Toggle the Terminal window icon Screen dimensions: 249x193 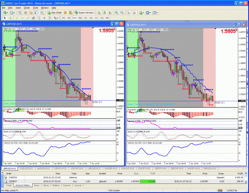point(37,13)
